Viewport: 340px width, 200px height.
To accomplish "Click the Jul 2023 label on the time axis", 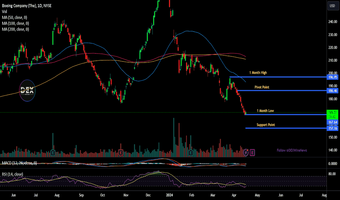I will [36, 195].
